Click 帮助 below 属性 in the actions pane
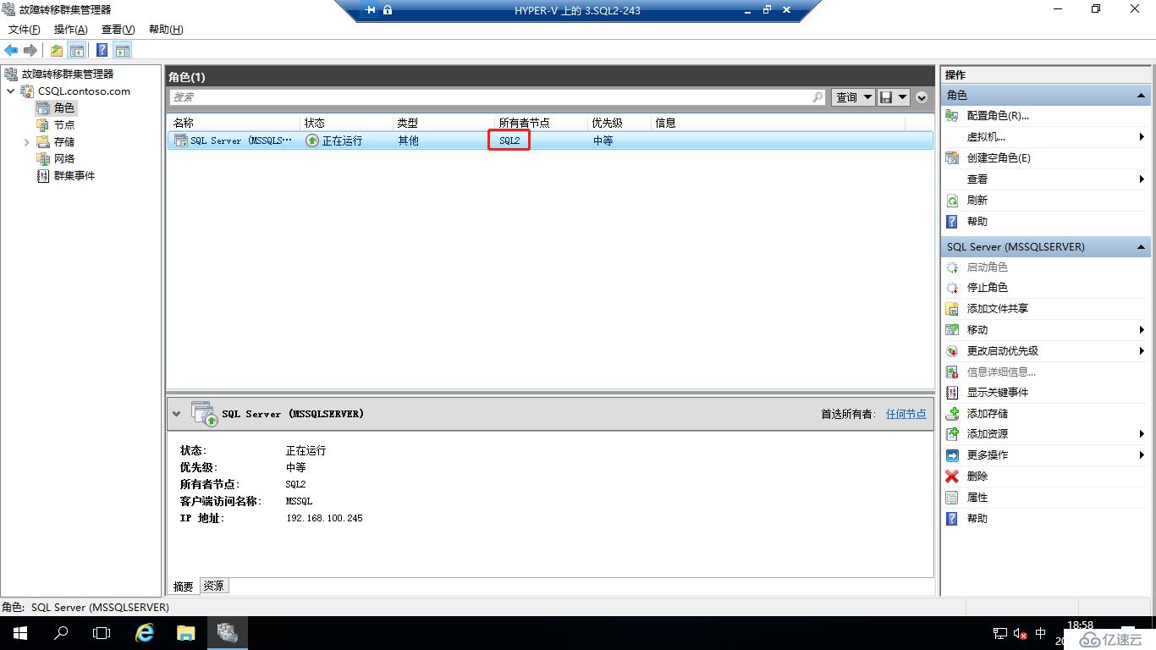The image size is (1156, 650). 977,519
